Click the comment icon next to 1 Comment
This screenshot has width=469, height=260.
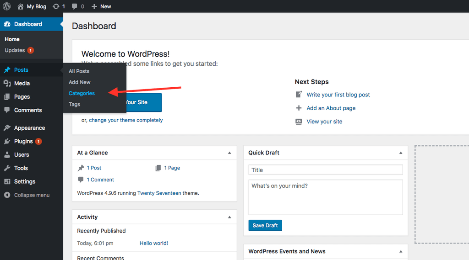click(81, 180)
